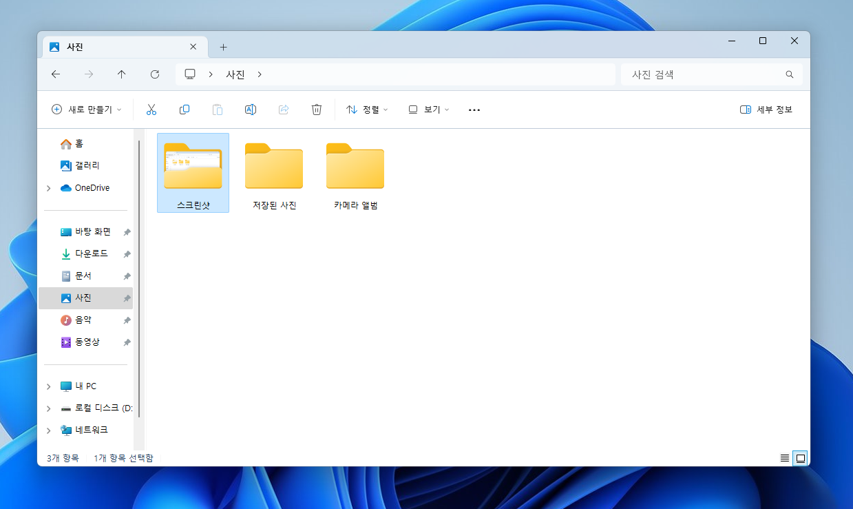Click the Paste clipboard icon
Image resolution: width=853 pixels, height=509 pixels.
[x=218, y=110]
